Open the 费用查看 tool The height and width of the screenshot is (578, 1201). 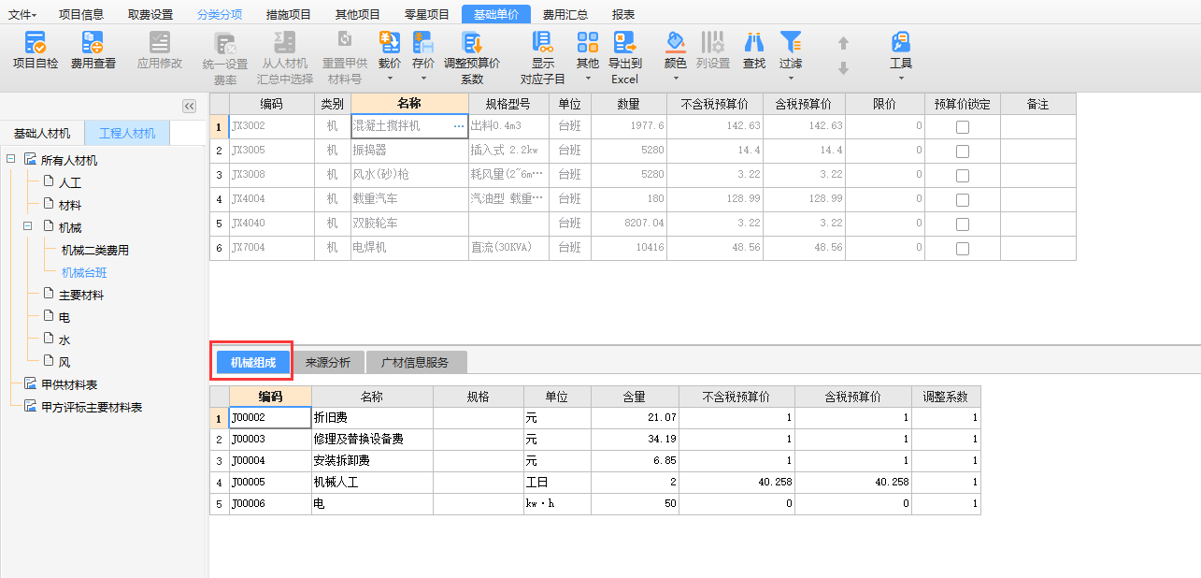tap(93, 43)
